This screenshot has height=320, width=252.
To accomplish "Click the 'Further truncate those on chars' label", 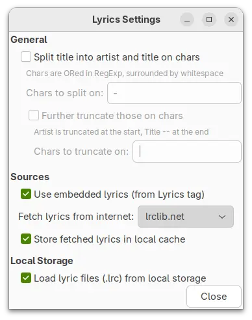I will coord(112,116).
